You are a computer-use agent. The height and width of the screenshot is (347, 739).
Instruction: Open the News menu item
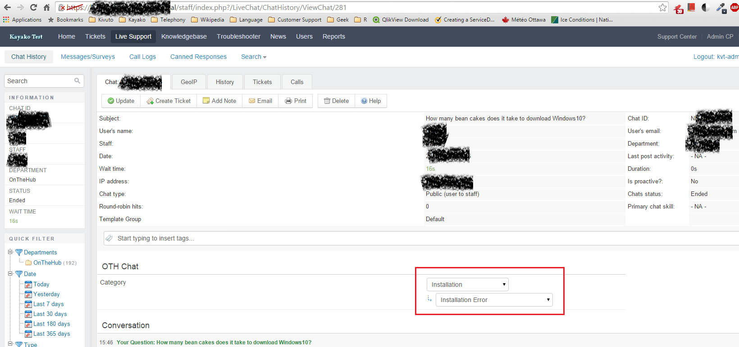pos(278,36)
